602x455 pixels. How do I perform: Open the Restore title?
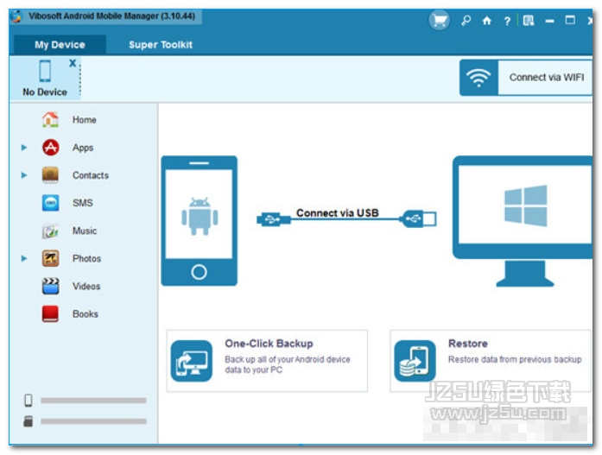(467, 344)
